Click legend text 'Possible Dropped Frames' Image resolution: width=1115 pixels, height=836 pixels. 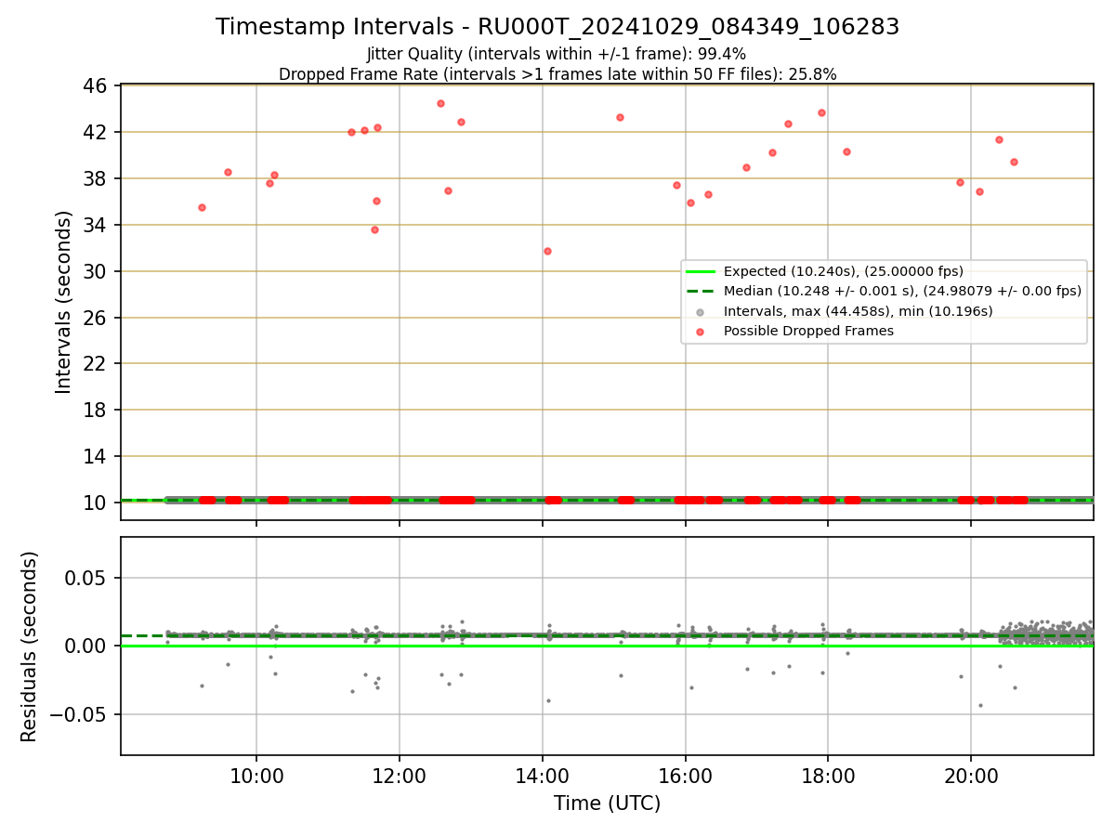click(x=808, y=331)
